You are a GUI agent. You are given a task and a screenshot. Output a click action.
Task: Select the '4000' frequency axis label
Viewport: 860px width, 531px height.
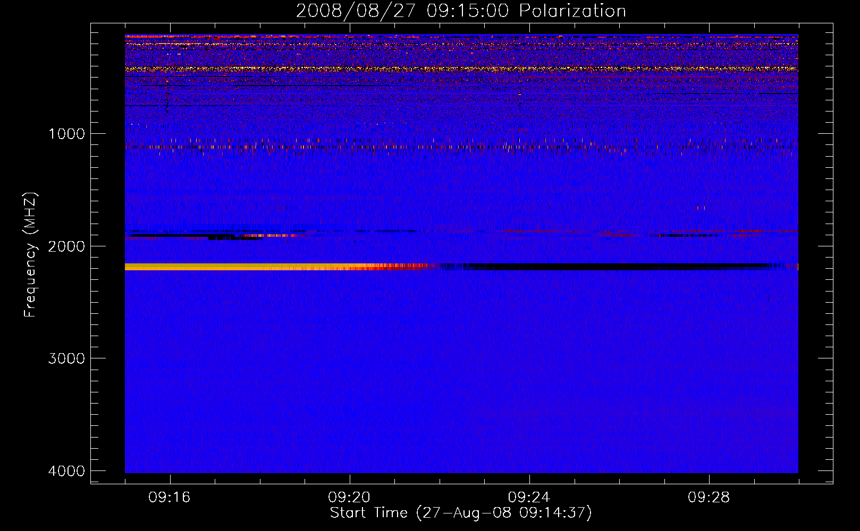click(x=67, y=471)
